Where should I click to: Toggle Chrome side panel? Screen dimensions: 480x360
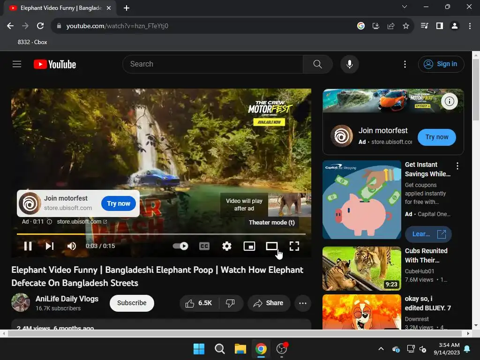click(440, 26)
